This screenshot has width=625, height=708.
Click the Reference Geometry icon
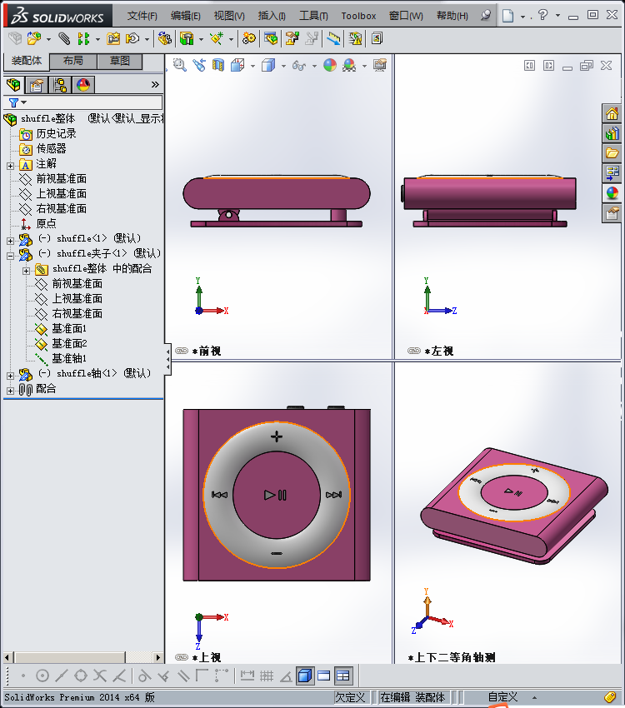click(217, 39)
